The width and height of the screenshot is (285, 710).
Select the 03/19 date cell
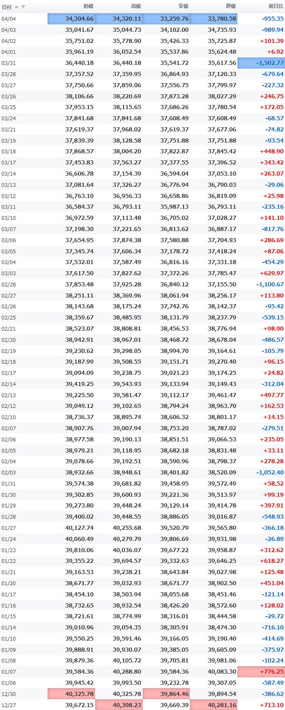point(9,141)
